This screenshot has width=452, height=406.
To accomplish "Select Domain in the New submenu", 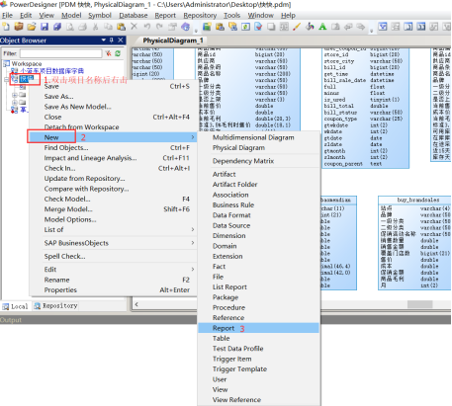I will tap(258, 246).
